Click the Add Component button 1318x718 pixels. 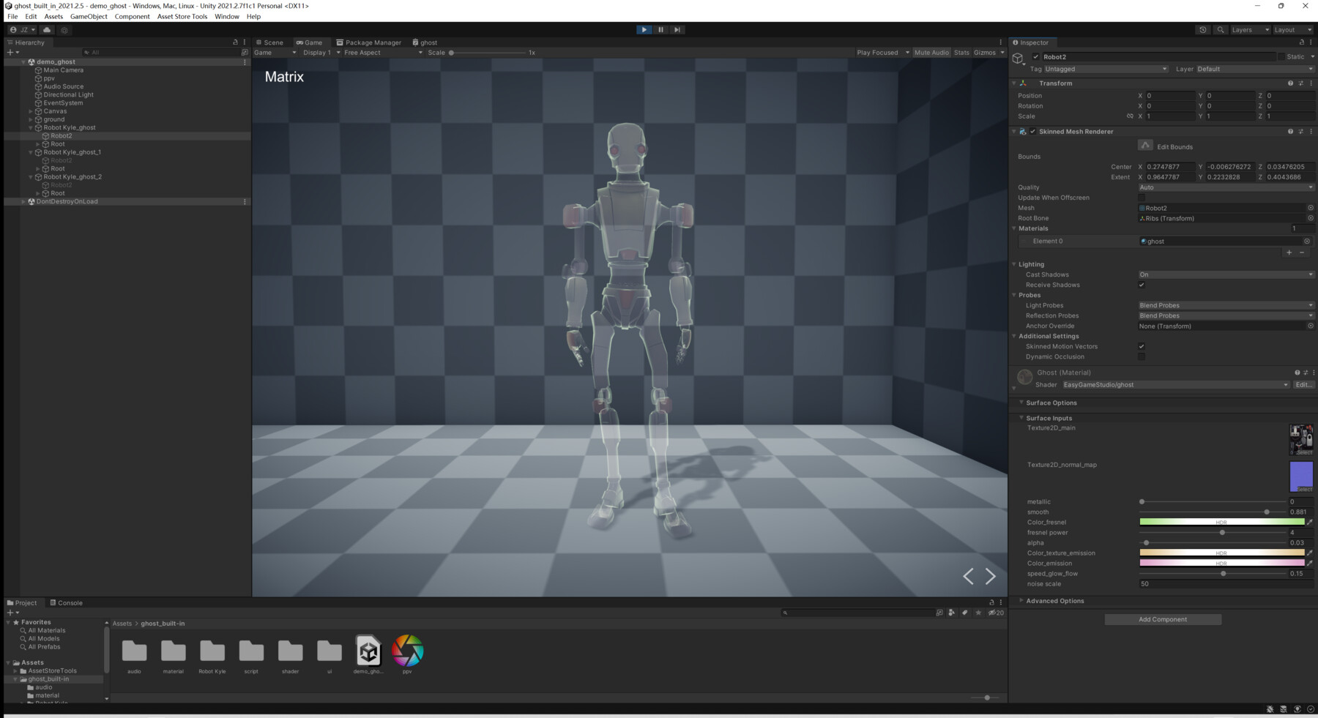point(1163,619)
